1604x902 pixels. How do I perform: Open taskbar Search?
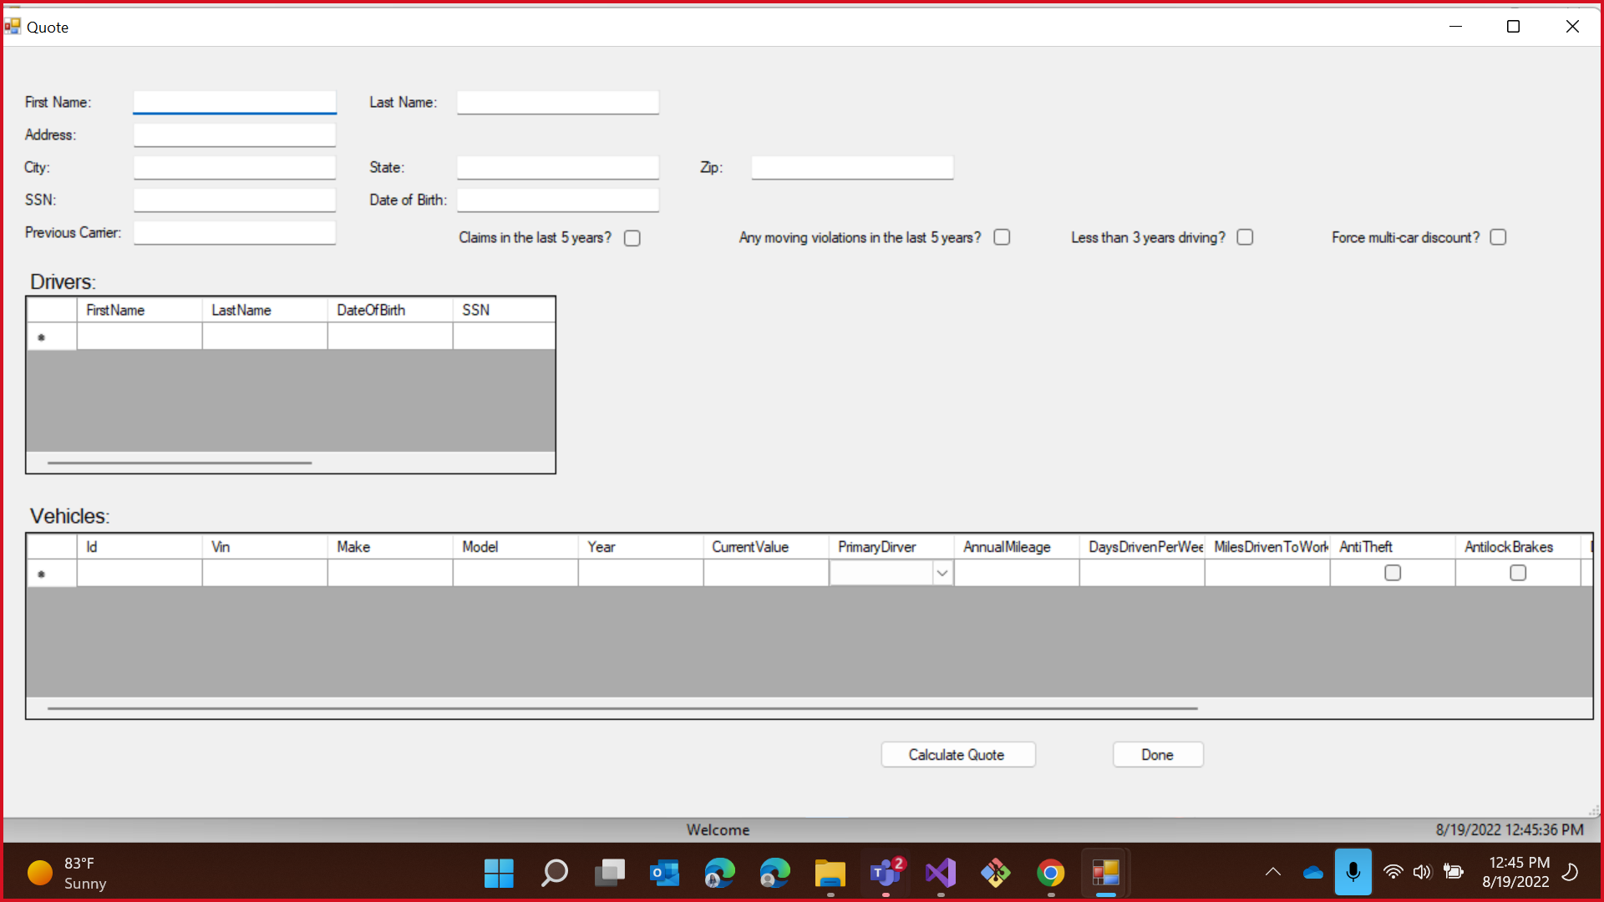click(x=554, y=874)
